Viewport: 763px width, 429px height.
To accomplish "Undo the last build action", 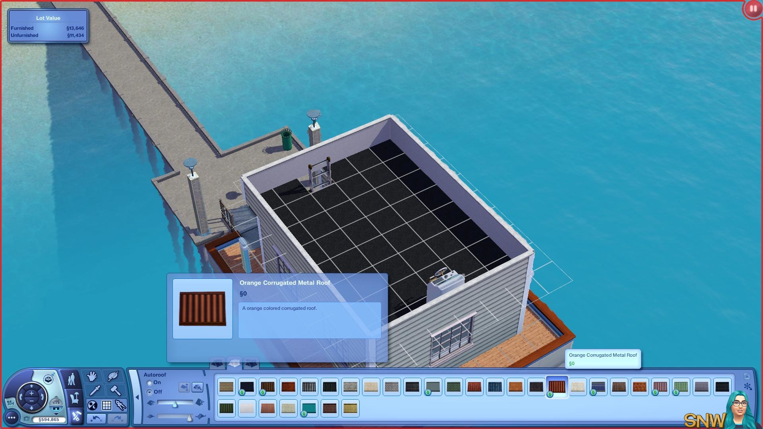I will tap(96, 419).
